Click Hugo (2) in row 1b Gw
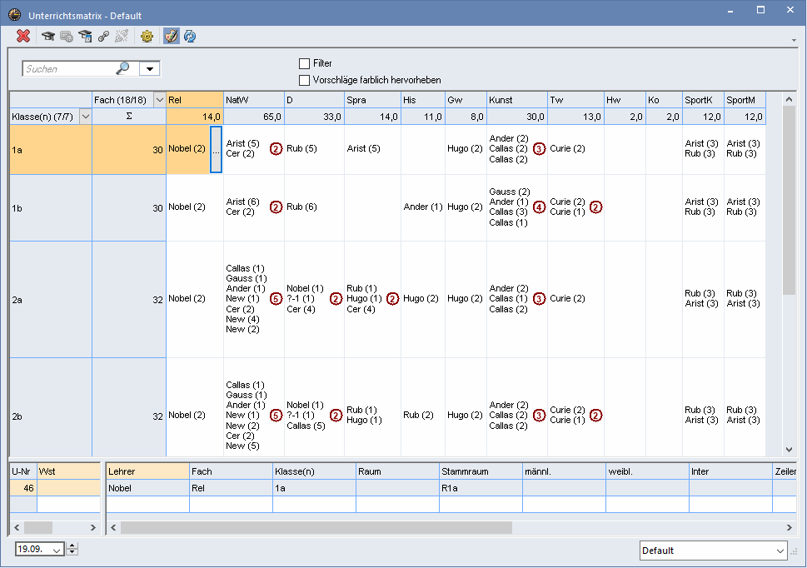 point(465,207)
